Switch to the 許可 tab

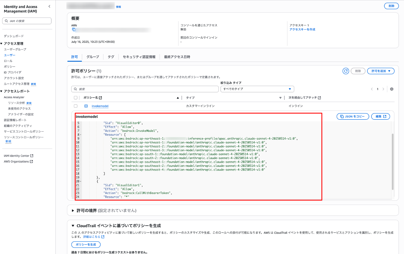click(75, 57)
